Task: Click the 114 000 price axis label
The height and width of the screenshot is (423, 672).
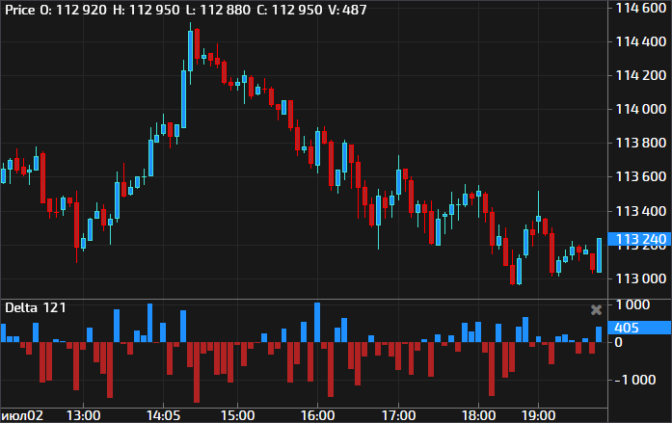Action: coord(641,109)
